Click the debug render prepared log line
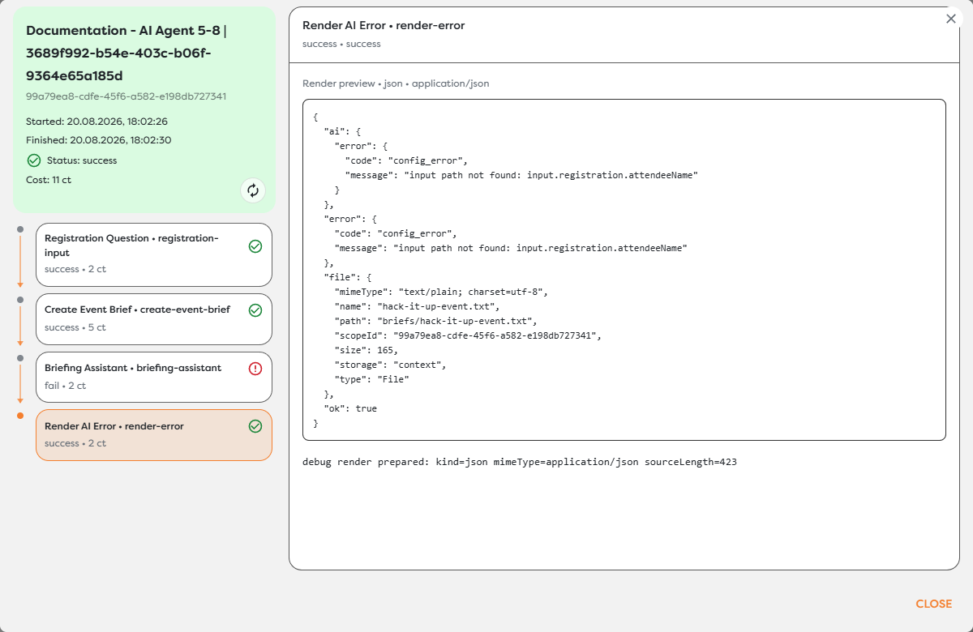 click(x=520, y=462)
